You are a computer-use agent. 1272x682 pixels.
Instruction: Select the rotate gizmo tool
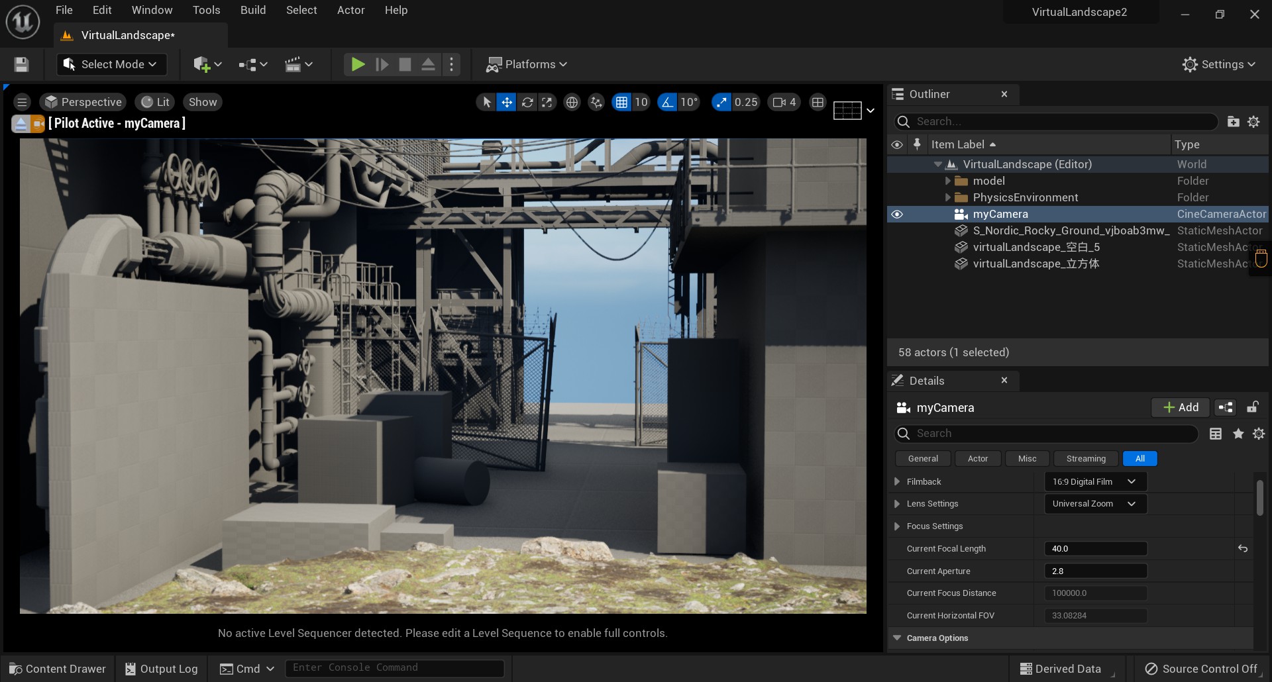(x=527, y=102)
